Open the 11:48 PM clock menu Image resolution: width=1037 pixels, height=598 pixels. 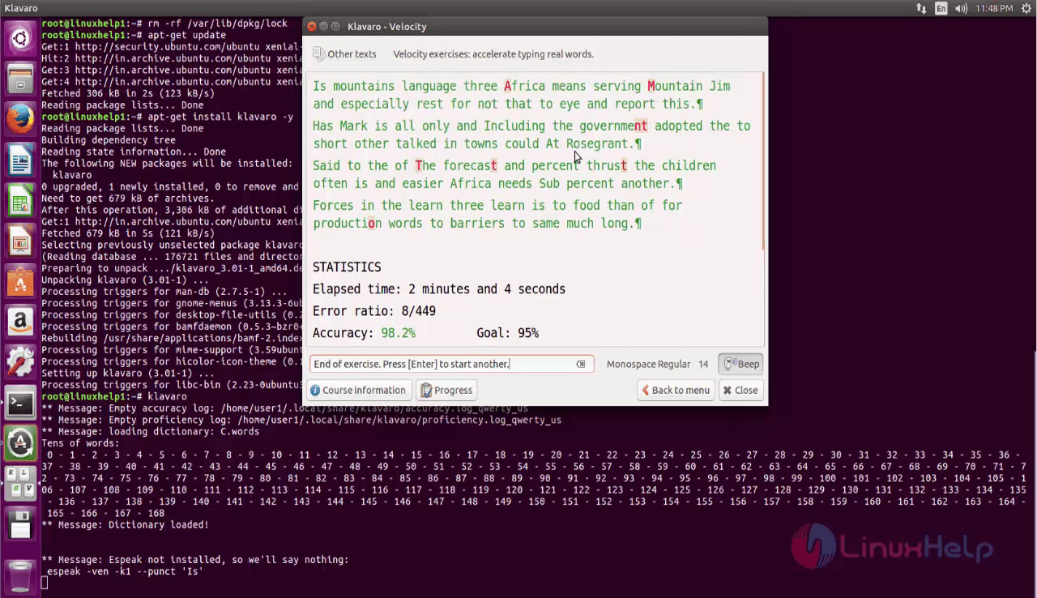tap(994, 8)
